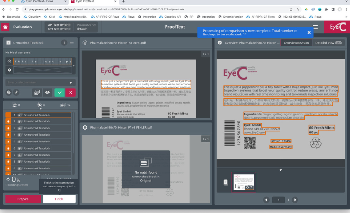Go back in browser history
Viewport: 350px width, 213px height.
pos(4,9)
